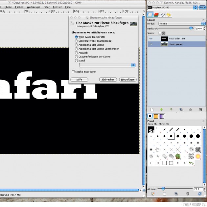Toggle lock pixels checkbox next to Sperre
The image size is (207, 207).
[160, 33]
